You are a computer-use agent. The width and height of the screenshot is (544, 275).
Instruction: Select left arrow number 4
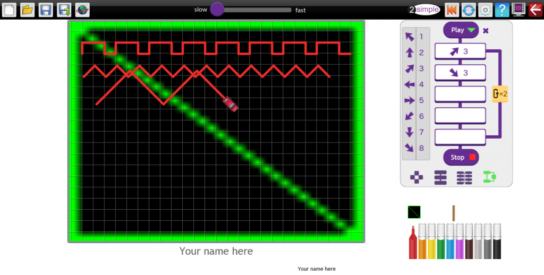click(x=410, y=84)
